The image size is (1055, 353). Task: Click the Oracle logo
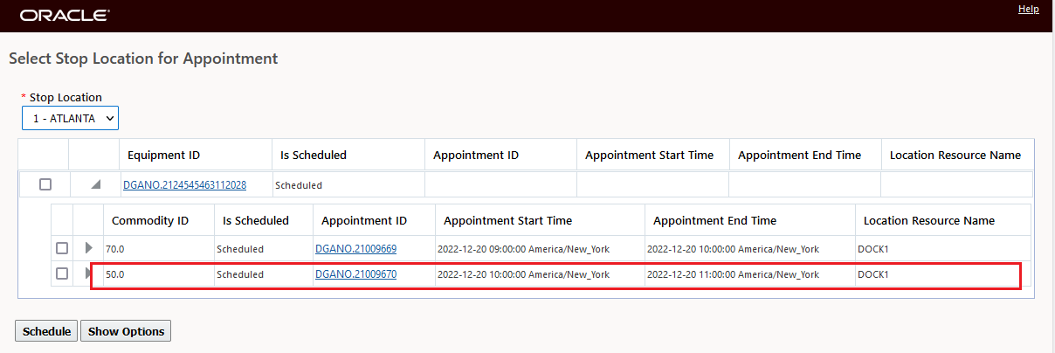click(x=65, y=16)
